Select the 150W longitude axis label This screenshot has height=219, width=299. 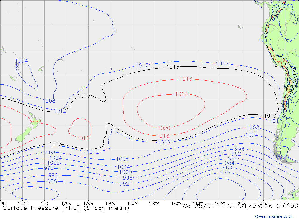(110, 203)
